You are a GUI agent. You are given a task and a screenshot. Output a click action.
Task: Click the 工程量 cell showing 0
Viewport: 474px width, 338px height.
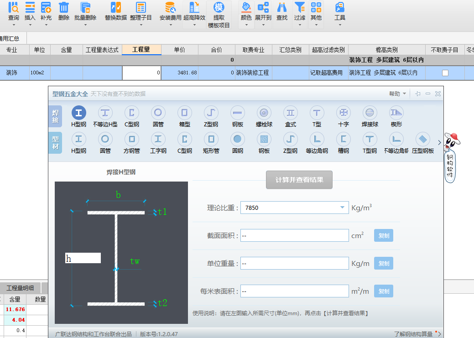[x=141, y=73]
